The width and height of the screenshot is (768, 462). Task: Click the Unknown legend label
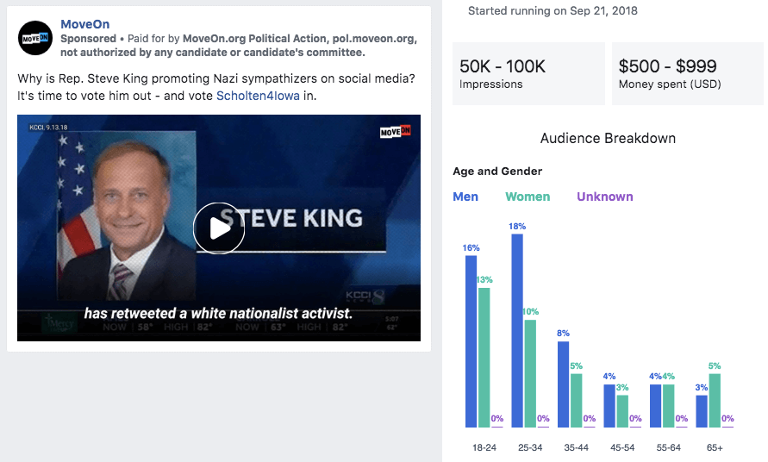click(x=605, y=197)
